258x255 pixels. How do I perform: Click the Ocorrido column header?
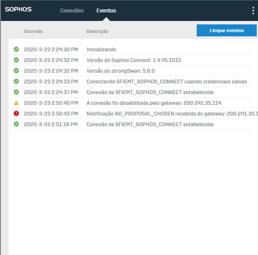pos(33,31)
